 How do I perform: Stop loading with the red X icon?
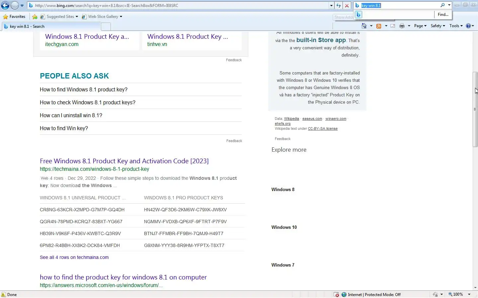(347, 6)
